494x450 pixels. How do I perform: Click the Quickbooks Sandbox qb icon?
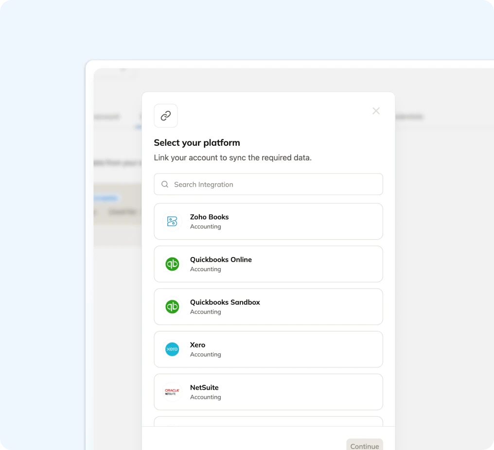pyautogui.click(x=172, y=307)
